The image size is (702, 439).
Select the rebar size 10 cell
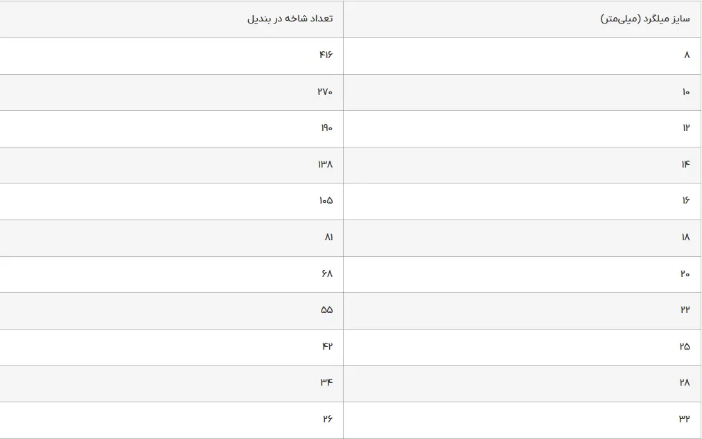click(x=685, y=92)
